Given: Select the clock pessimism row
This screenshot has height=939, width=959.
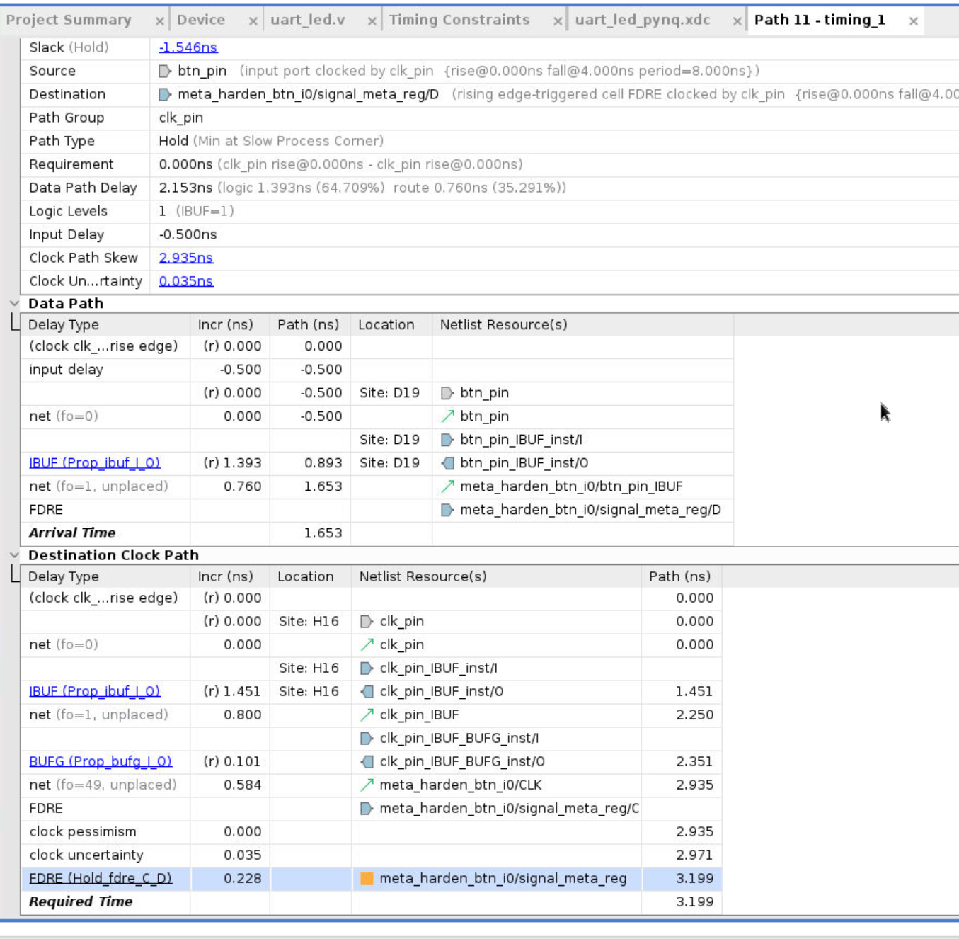Looking at the screenshot, I should point(372,831).
